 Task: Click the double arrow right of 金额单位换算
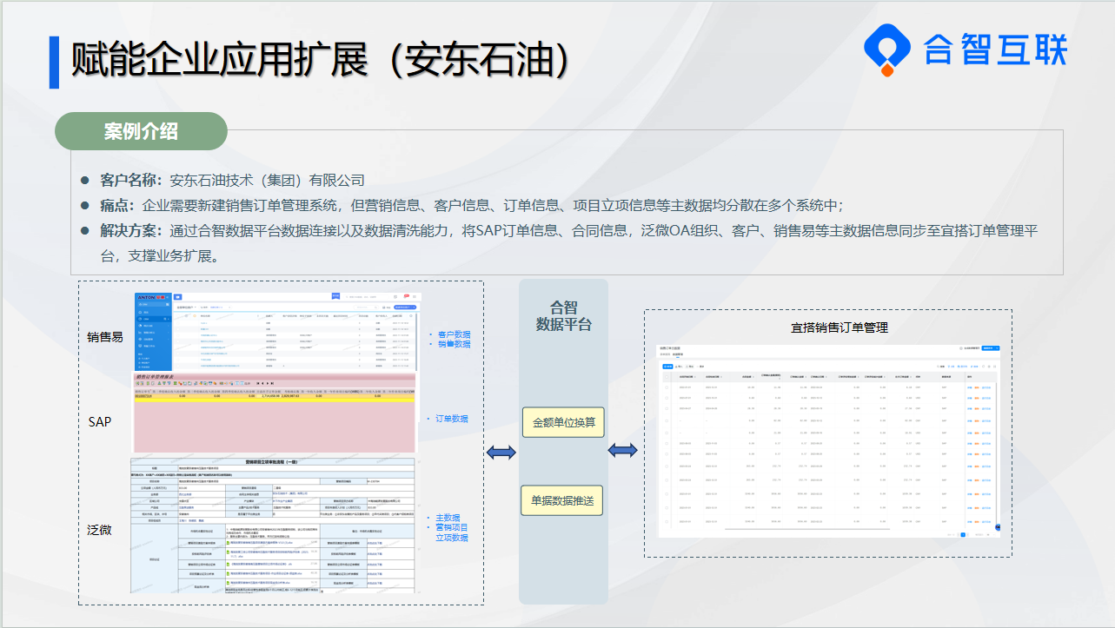[623, 450]
